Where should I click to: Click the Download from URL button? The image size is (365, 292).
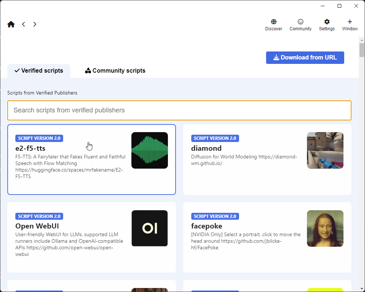click(305, 58)
